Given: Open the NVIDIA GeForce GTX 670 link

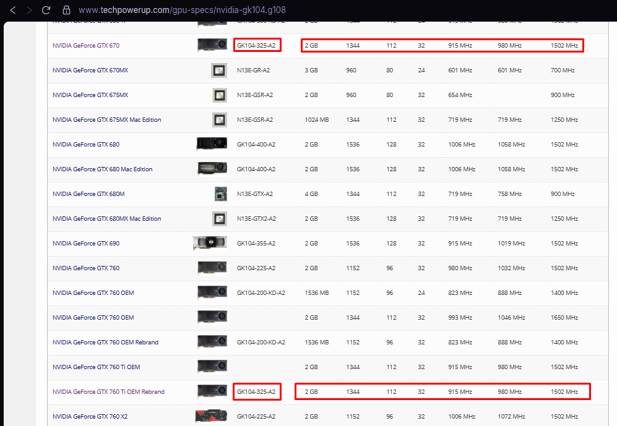Looking at the screenshot, I should (86, 46).
